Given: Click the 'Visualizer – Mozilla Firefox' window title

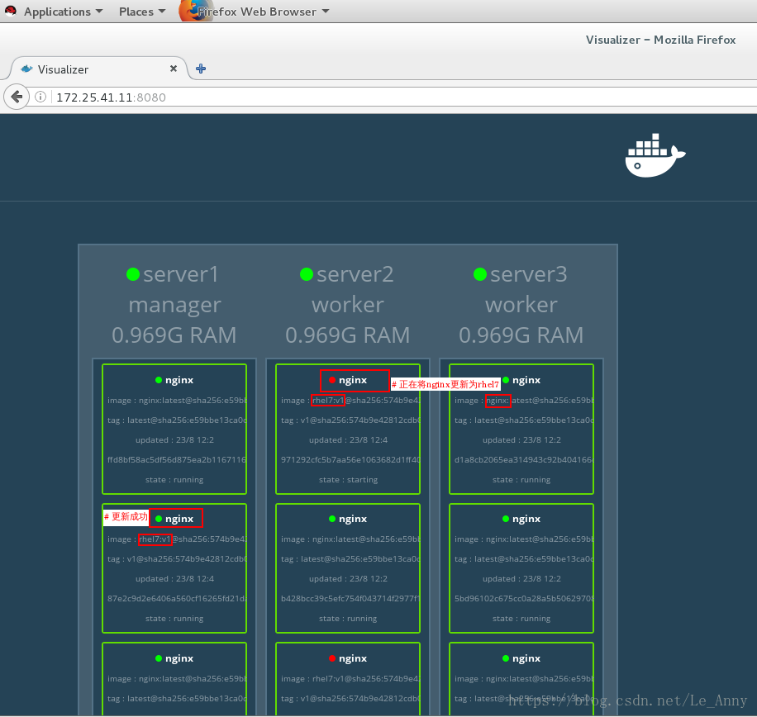Looking at the screenshot, I should (x=660, y=40).
